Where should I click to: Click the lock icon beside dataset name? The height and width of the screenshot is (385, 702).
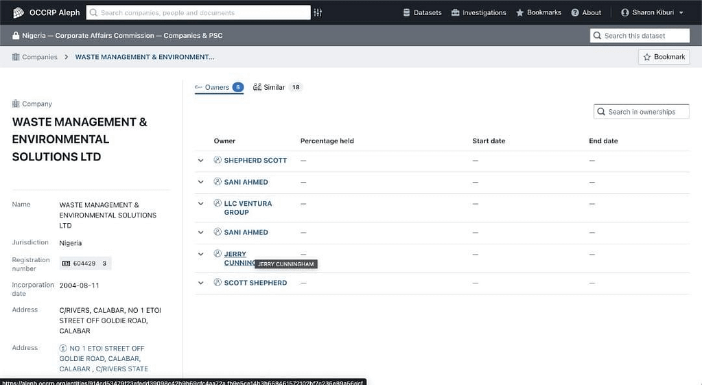click(x=16, y=36)
